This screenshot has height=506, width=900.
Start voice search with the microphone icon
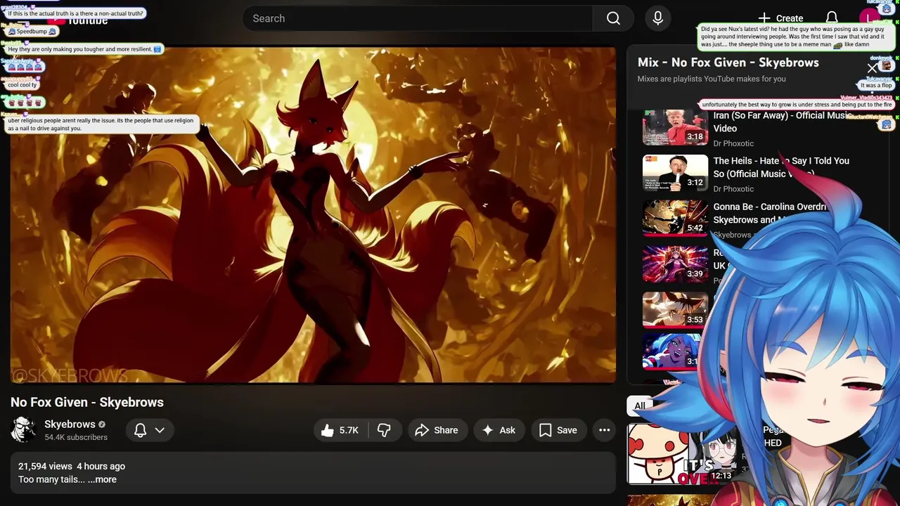658,18
